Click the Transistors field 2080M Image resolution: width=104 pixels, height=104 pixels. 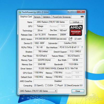coord(63,35)
